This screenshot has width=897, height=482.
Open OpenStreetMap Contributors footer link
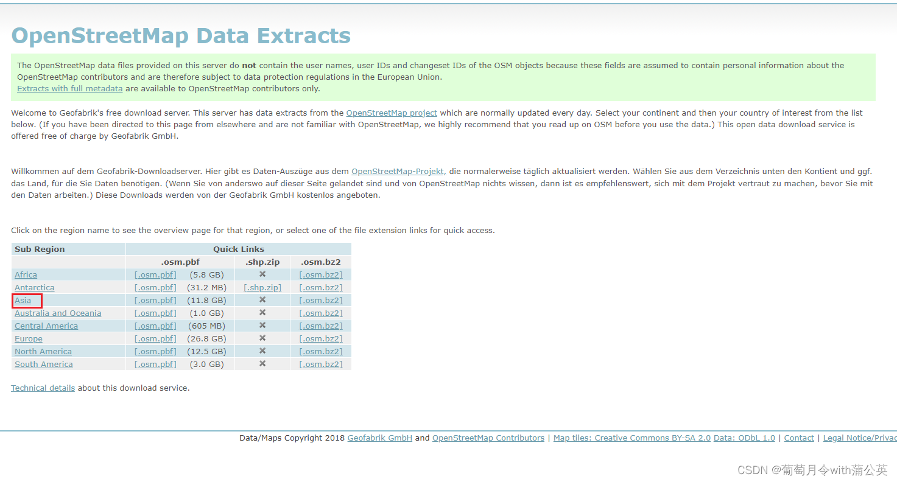click(488, 438)
